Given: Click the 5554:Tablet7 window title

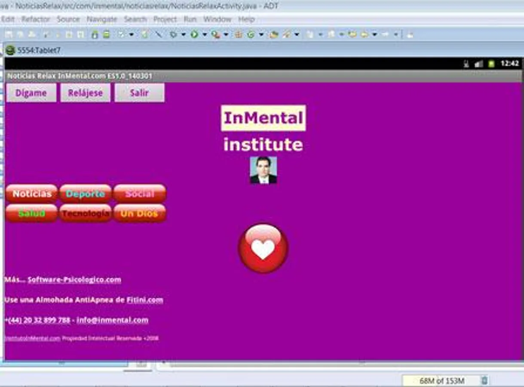Looking at the screenshot, I should [39, 50].
